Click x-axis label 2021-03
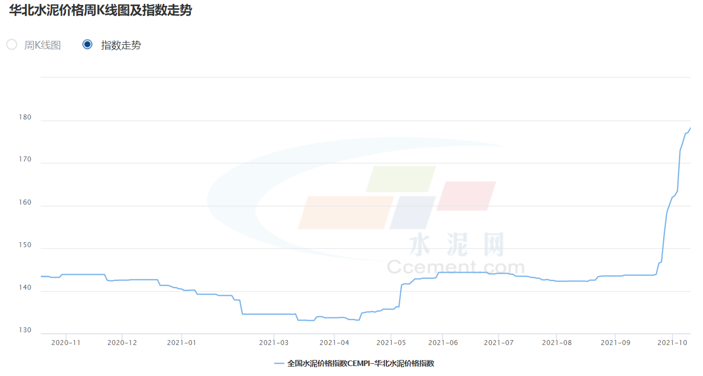 click(x=274, y=343)
